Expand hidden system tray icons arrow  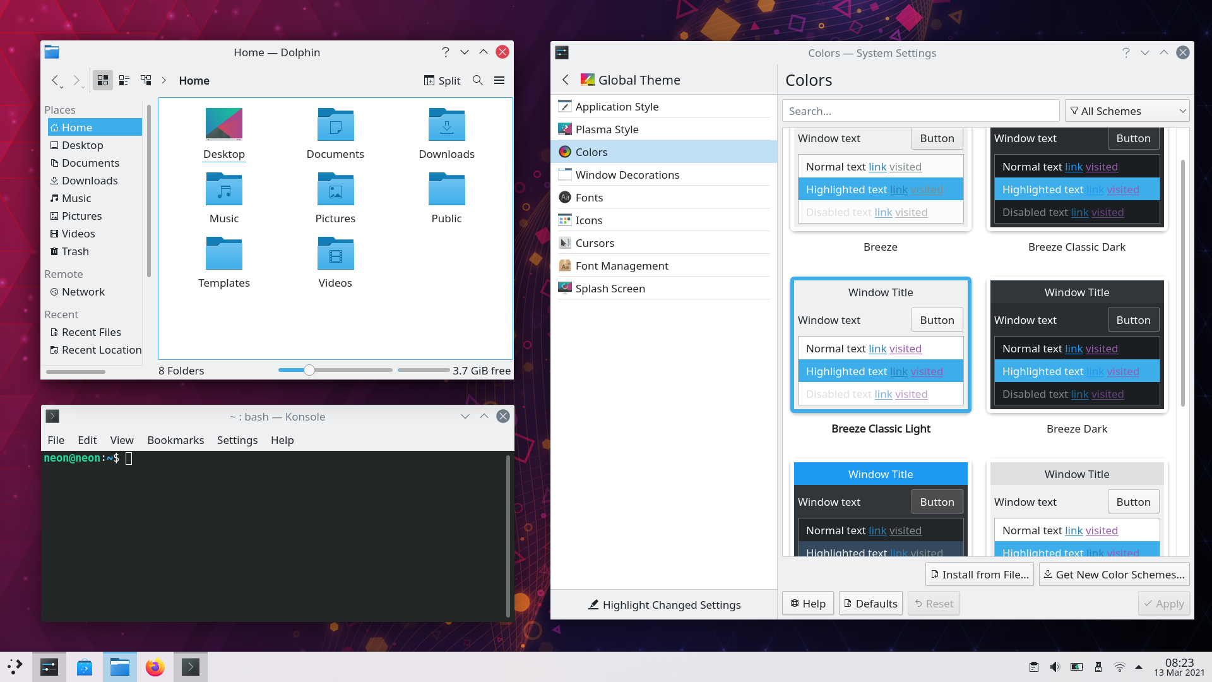[x=1139, y=667]
